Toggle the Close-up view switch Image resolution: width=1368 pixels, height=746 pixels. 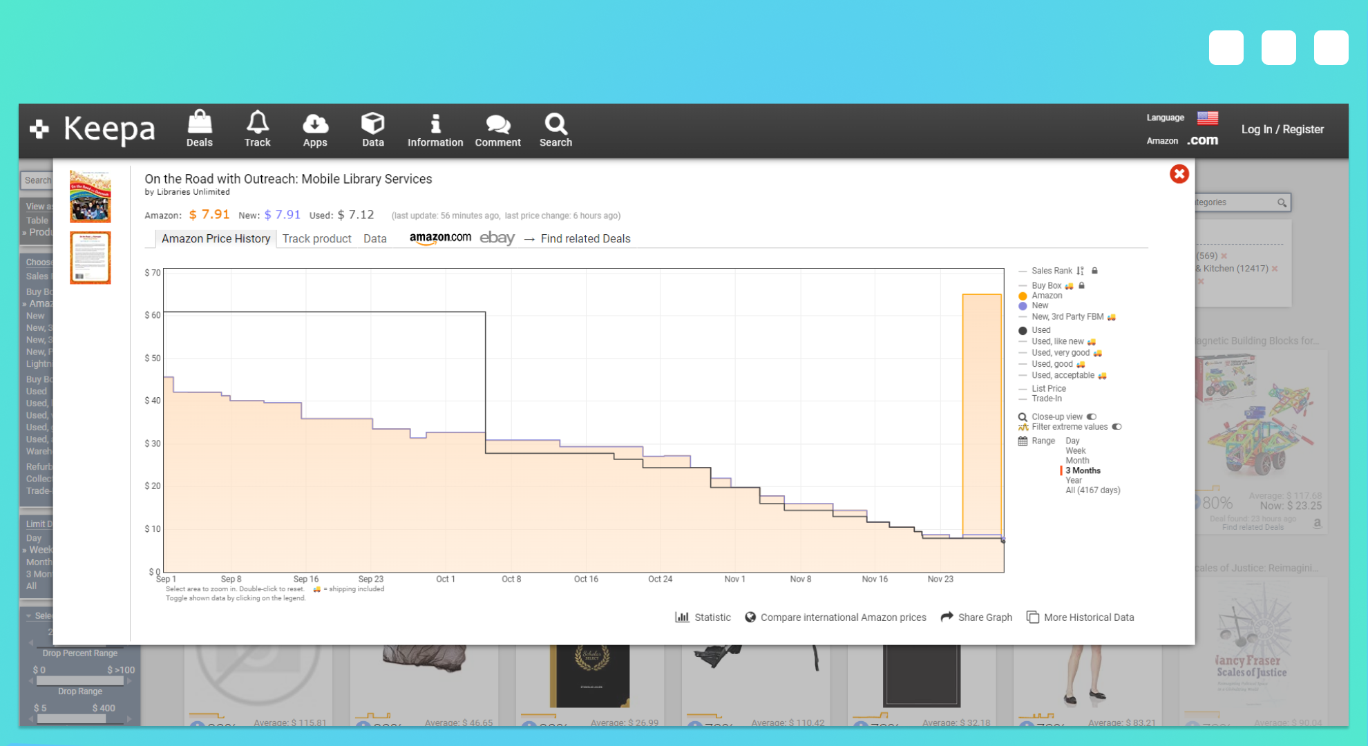(x=1092, y=417)
